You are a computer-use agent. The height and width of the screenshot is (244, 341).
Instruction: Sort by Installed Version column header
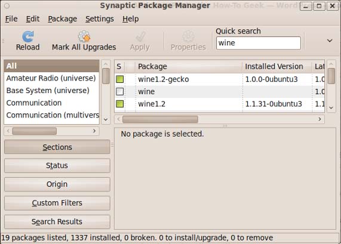(x=277, y=66)
